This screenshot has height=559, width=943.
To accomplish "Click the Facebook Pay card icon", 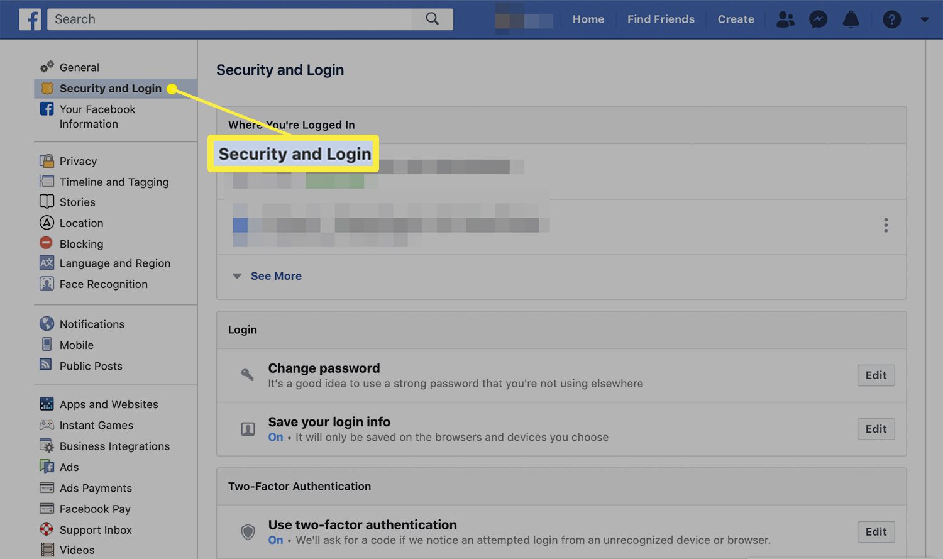I will tap(47, 508).
